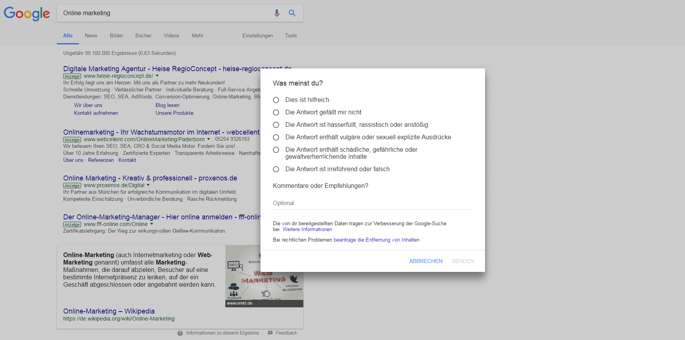Click the Feedback flag icon

point(270,333)
